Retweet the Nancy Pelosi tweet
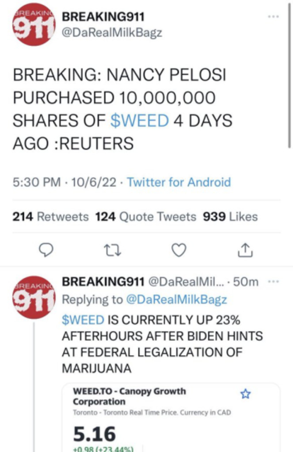 [x=112, y=250]
